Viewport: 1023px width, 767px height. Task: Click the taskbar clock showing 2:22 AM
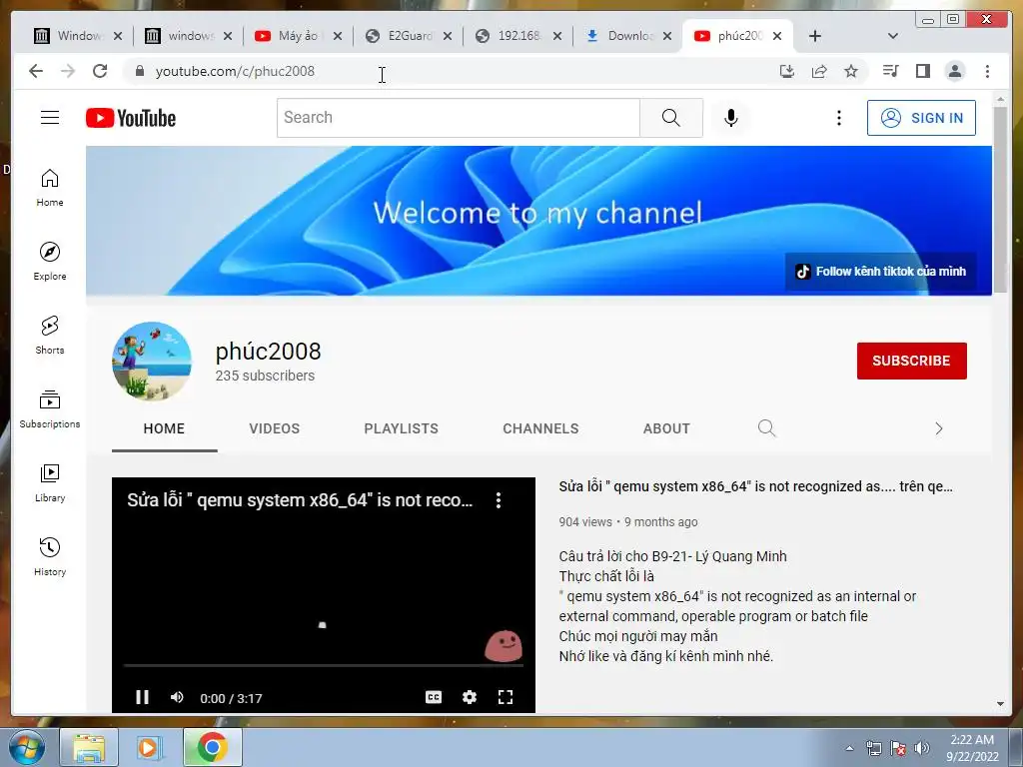pos(972,747)
